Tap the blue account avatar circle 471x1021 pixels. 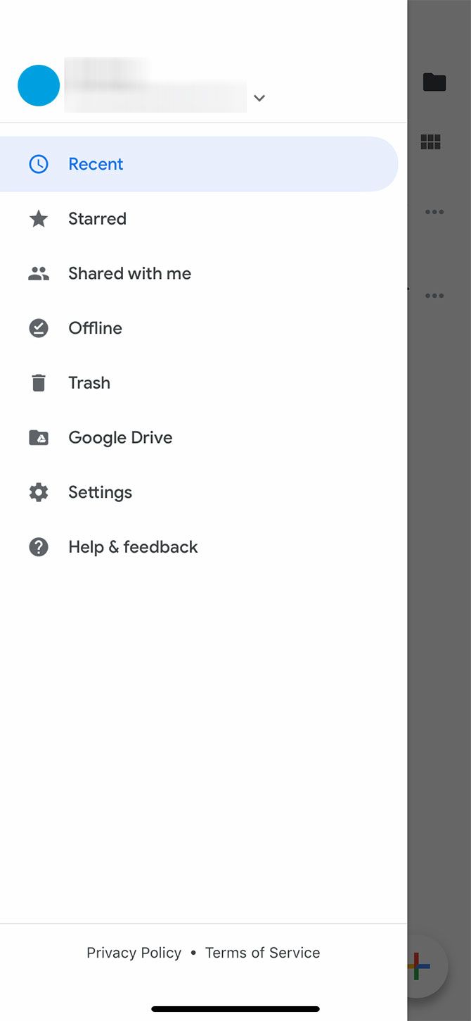39,85
